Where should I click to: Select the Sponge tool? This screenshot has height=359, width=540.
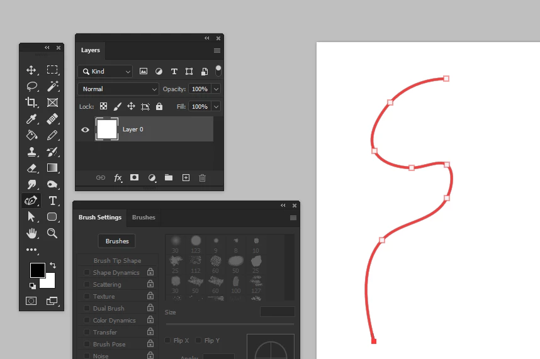click(x=52, y=184)
